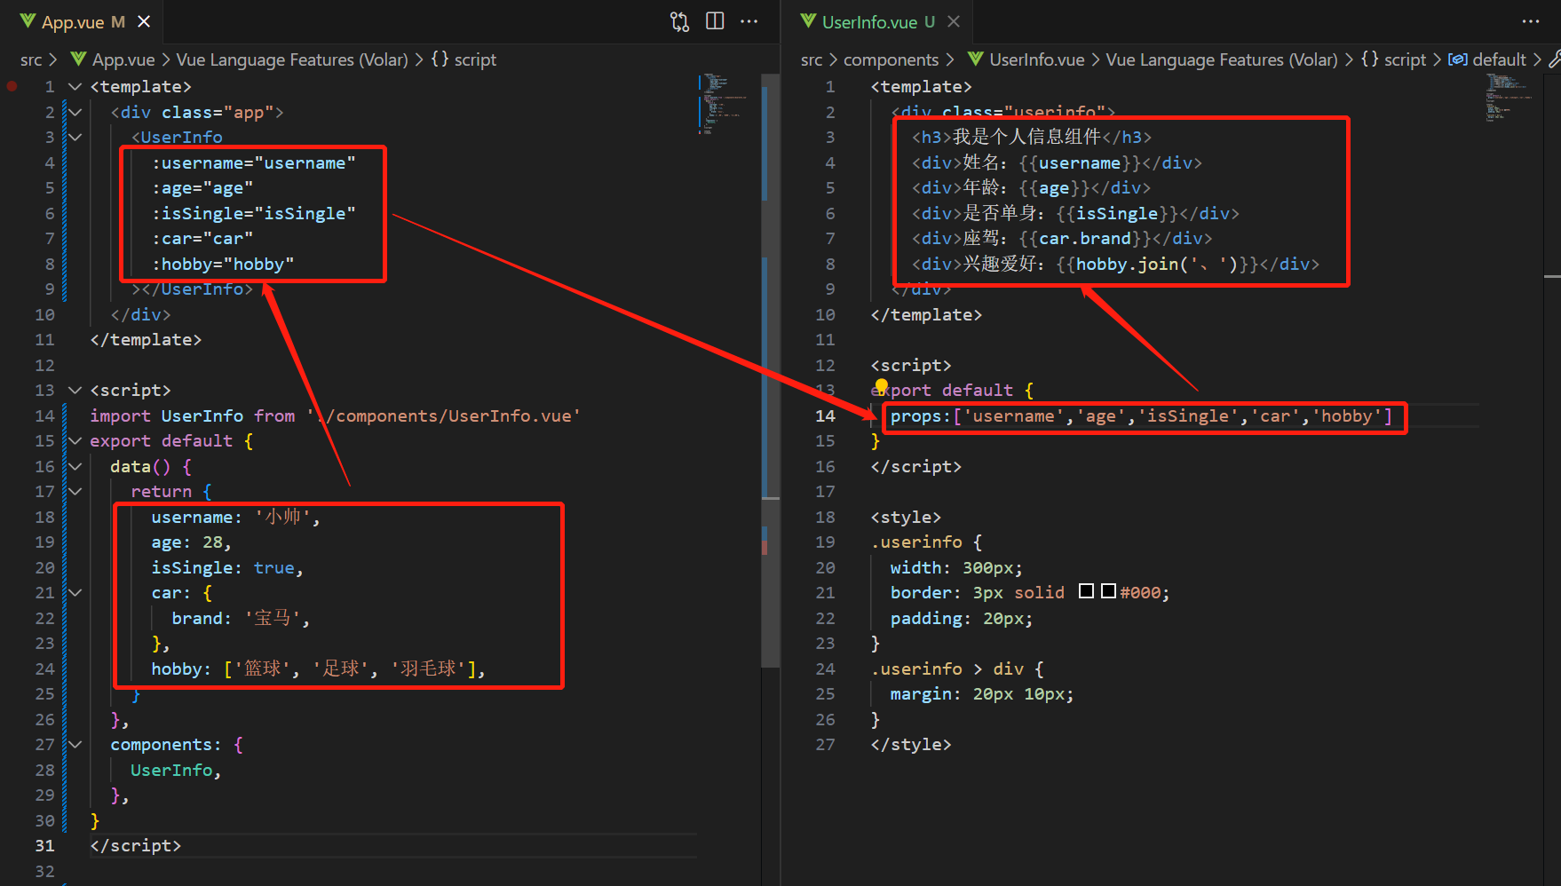Click ':hobby="hobby"' attribute line
1561x886 pixels.
click(222, 265)
